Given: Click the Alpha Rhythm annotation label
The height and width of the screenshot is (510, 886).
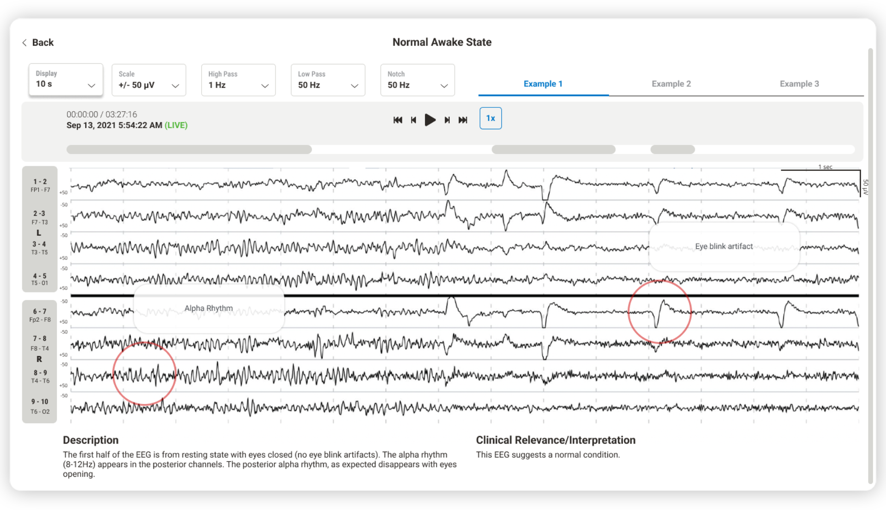Looking at the screenshot, I should tap(209, 308).
